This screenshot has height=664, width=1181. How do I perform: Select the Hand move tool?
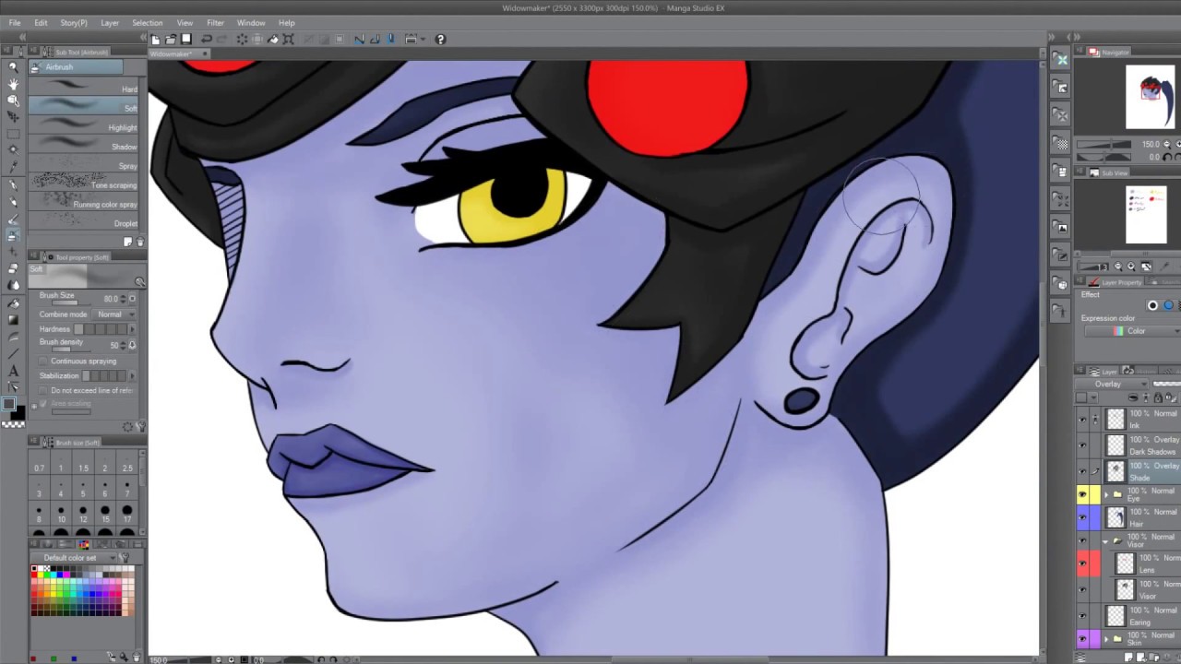pos(13,84)
